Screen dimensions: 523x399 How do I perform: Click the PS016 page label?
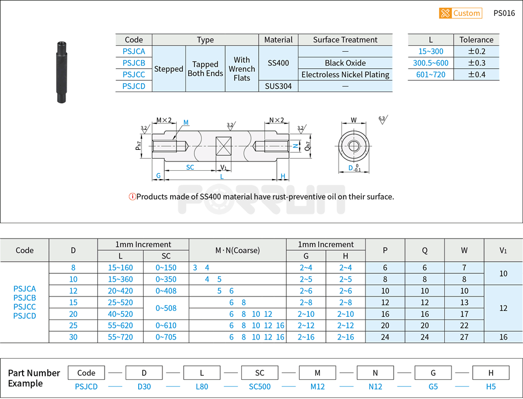[504, 13]
